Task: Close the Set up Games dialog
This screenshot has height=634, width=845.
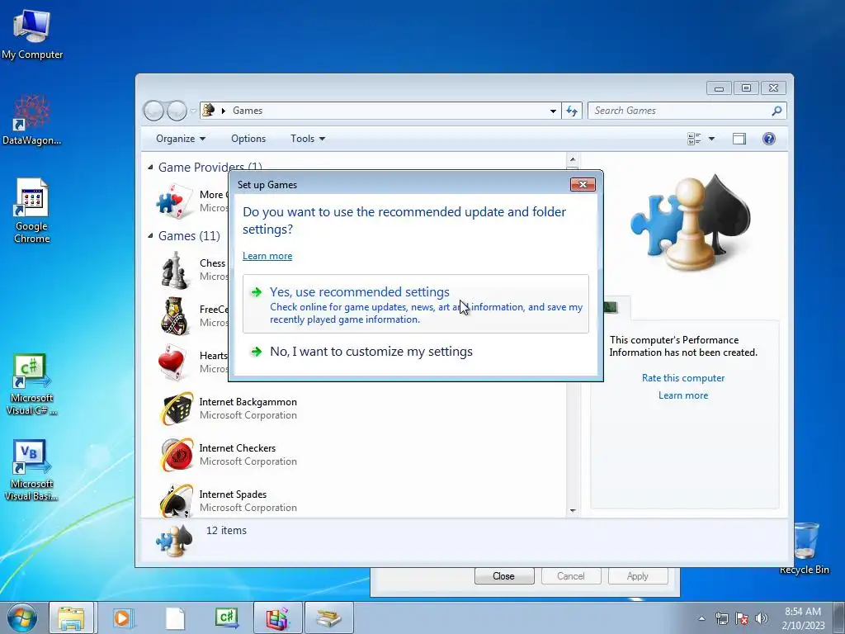Action: [x=583, y=184]
